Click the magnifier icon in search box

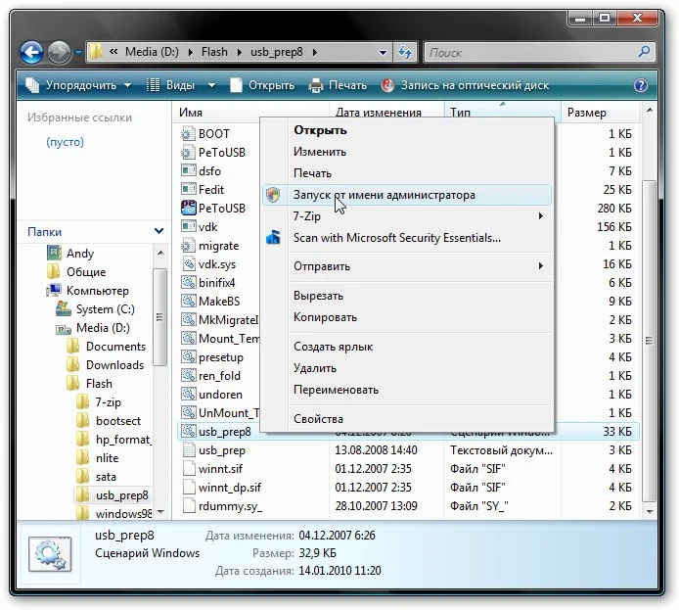point(645,52)
